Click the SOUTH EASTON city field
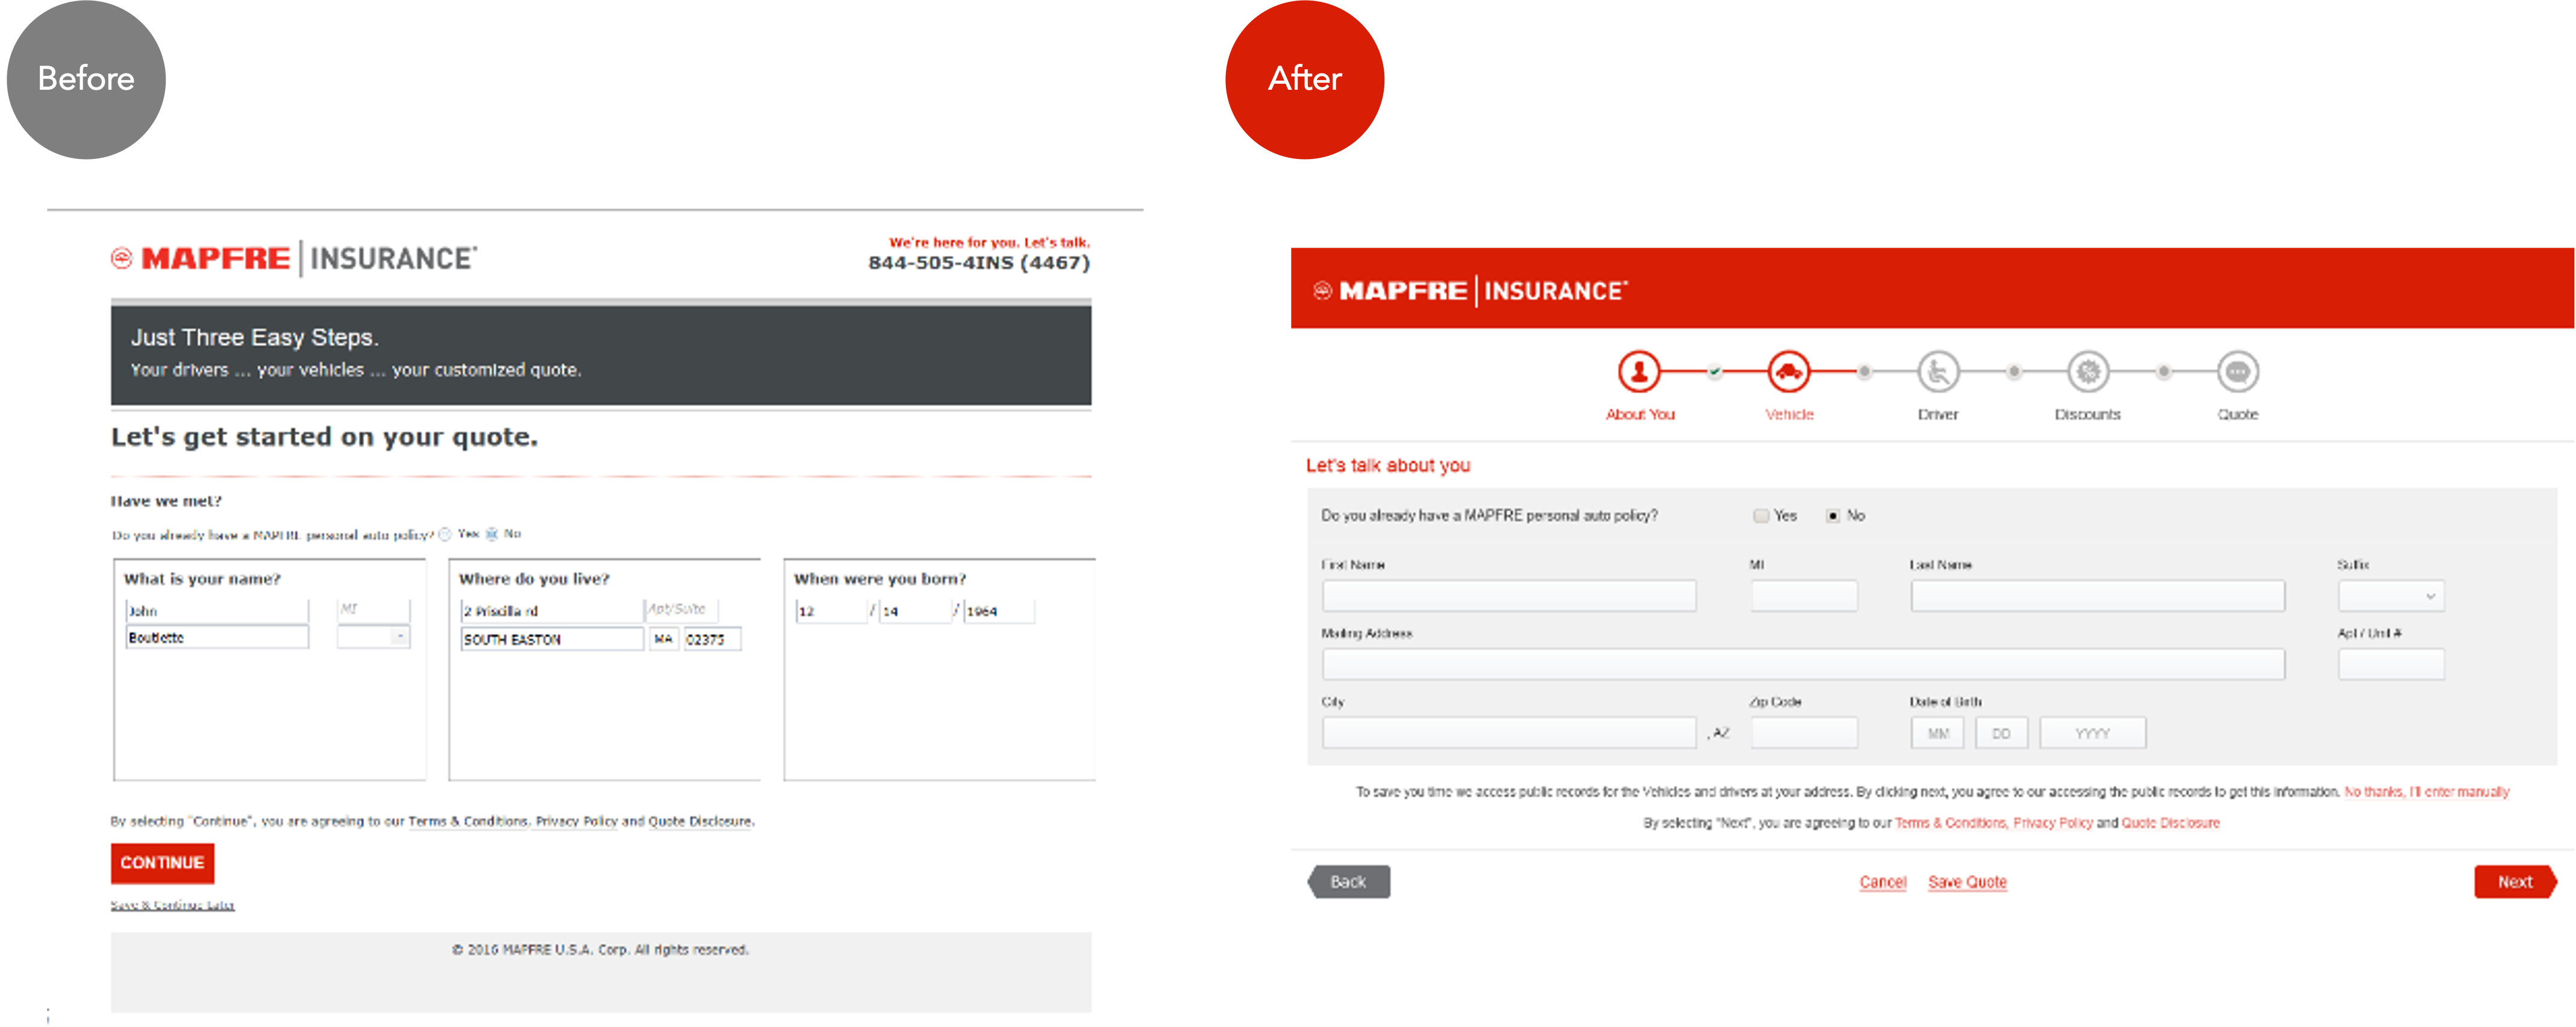The width and height of the screenshot is (2576, 1027). point(552,639)
